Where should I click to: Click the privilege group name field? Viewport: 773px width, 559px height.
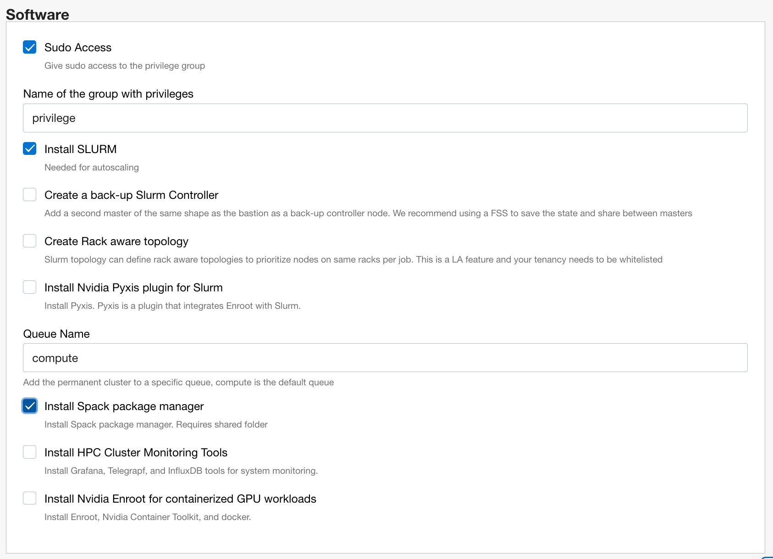tap(385, 118)
